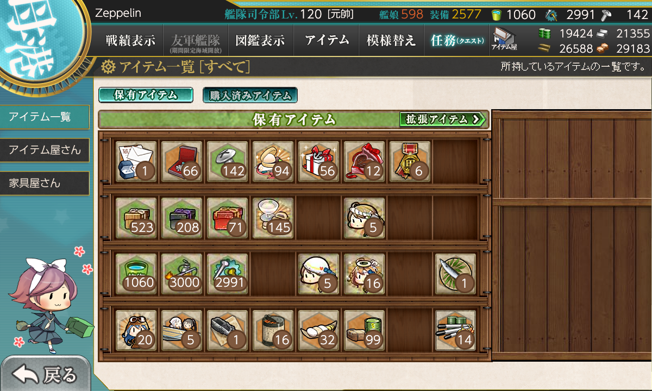Switch to 購入済みアイテム tab

250,95
